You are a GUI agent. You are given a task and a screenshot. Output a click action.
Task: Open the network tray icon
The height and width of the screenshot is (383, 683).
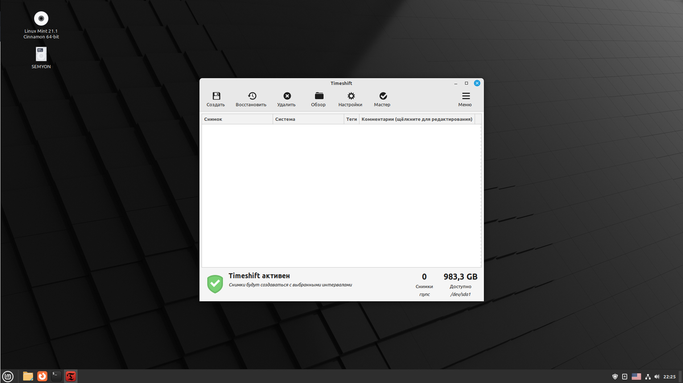(647, 377)
